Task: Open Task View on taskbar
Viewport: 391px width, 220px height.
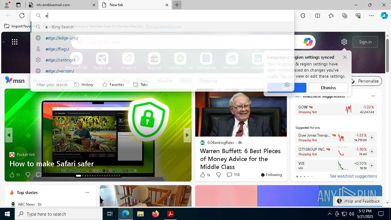Action: click(110, 214)
